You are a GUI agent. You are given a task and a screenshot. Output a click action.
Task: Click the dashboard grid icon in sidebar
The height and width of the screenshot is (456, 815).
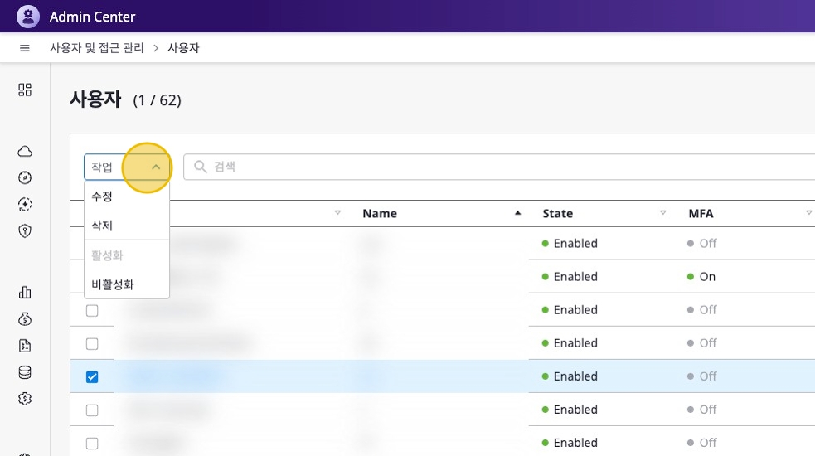[x=25, y=90]
